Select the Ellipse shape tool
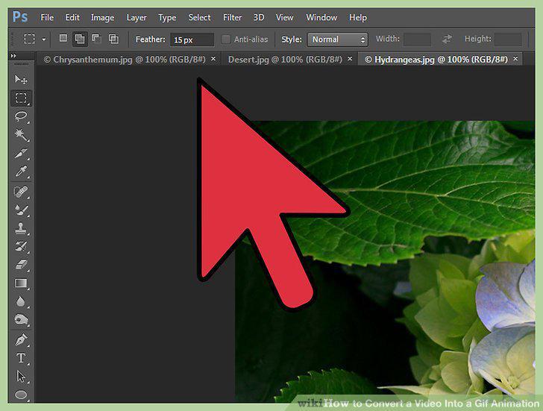The height and width of the screenshot is (411, 543). 21,395
